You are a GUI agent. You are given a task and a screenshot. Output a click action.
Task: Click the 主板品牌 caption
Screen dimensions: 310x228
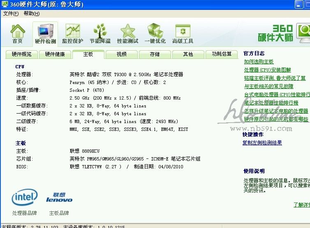tap(59, 213)
